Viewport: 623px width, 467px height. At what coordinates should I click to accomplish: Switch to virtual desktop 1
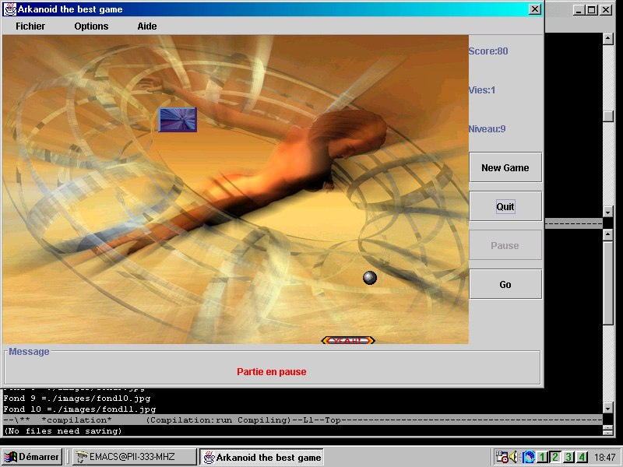pyautogui.click(x=543, y=457)
